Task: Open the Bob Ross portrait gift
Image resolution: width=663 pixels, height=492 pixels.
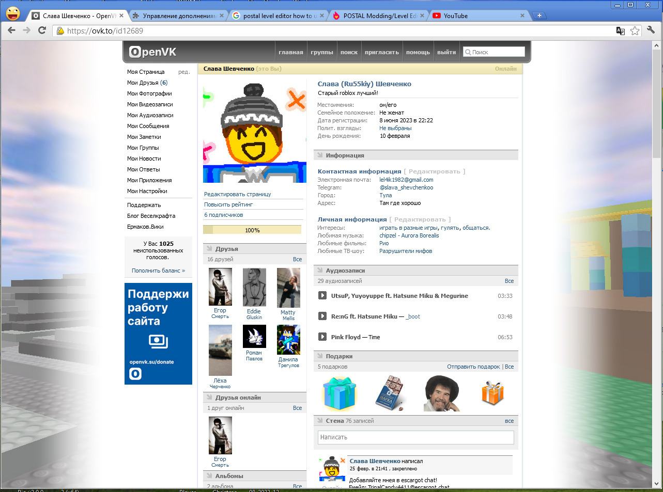Action: 442,393
